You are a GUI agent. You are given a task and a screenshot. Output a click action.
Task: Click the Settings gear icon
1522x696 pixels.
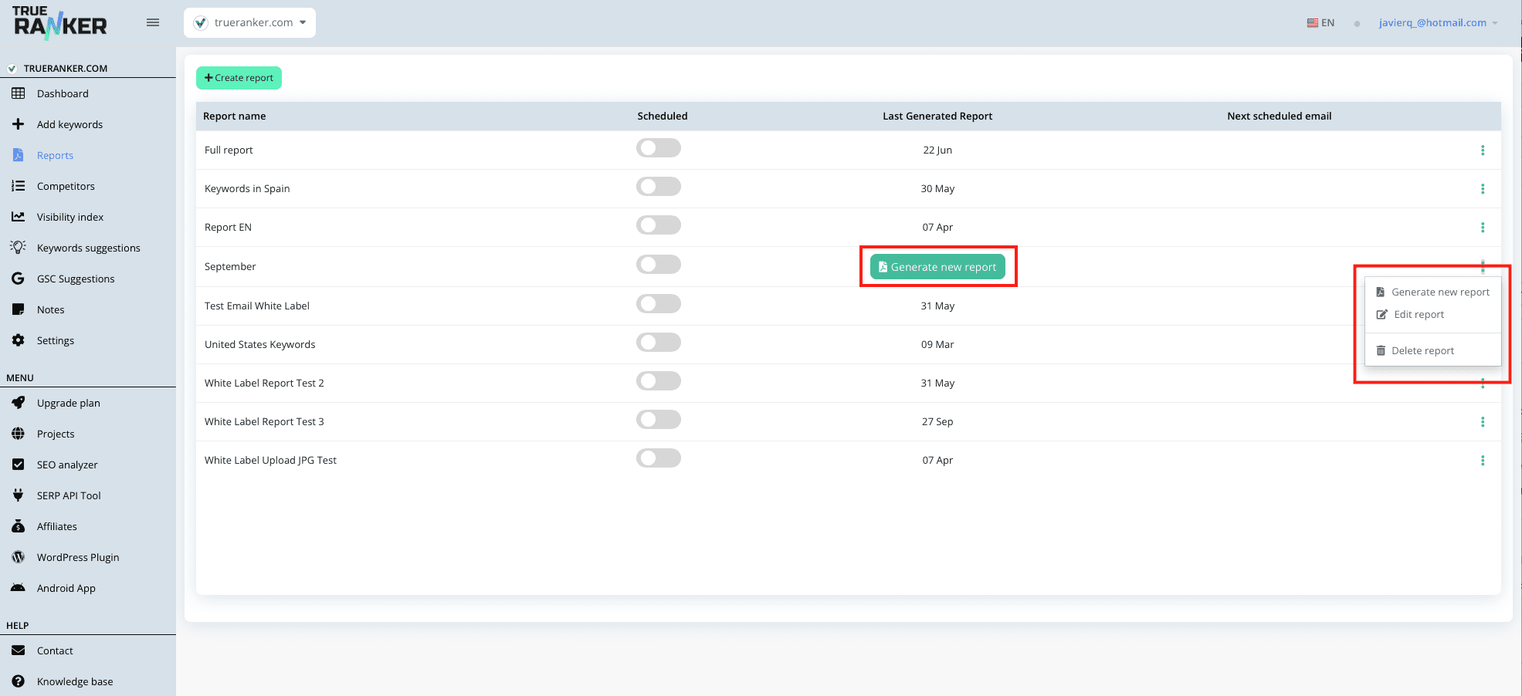[x=19, y=340]
